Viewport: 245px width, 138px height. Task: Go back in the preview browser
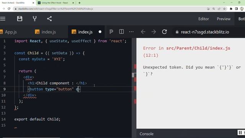pos(143,32)
